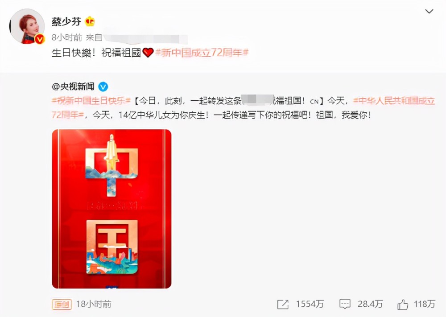
Task: Click the repost share icon
Action: [283, 305]
